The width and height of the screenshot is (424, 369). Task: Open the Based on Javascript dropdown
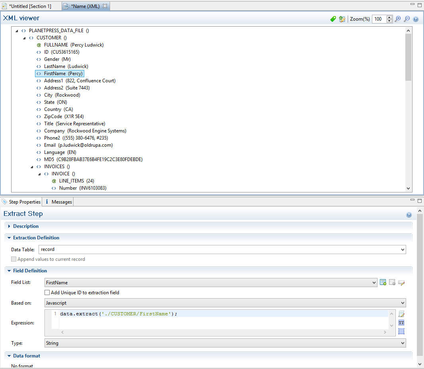225,303
